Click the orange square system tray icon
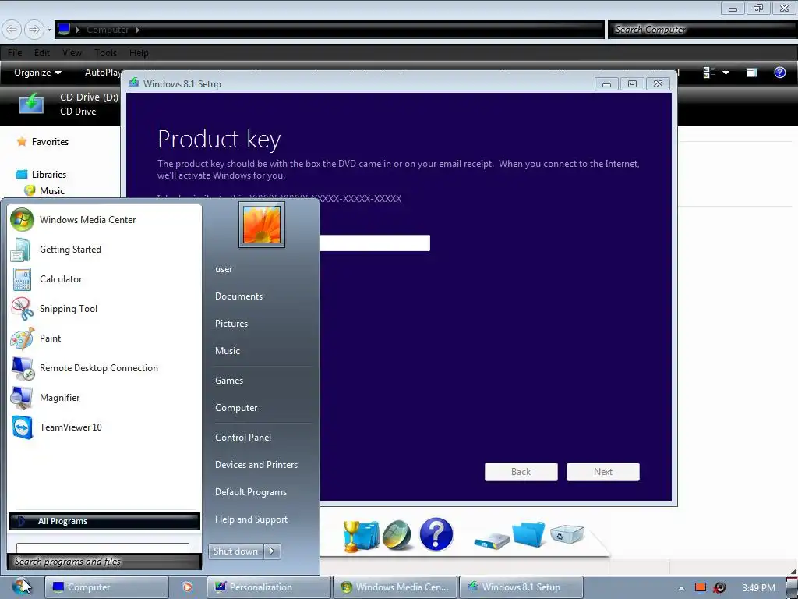Image resolution: width=798 pixels, height=599 pixels. point(701,587)
